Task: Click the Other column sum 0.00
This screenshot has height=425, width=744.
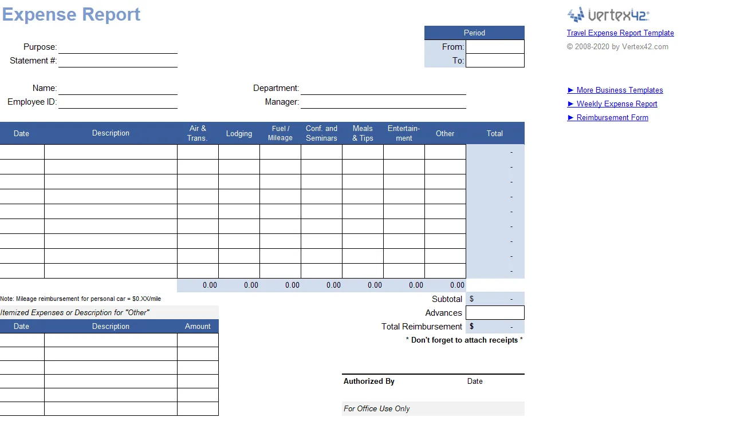Action: 445,285
